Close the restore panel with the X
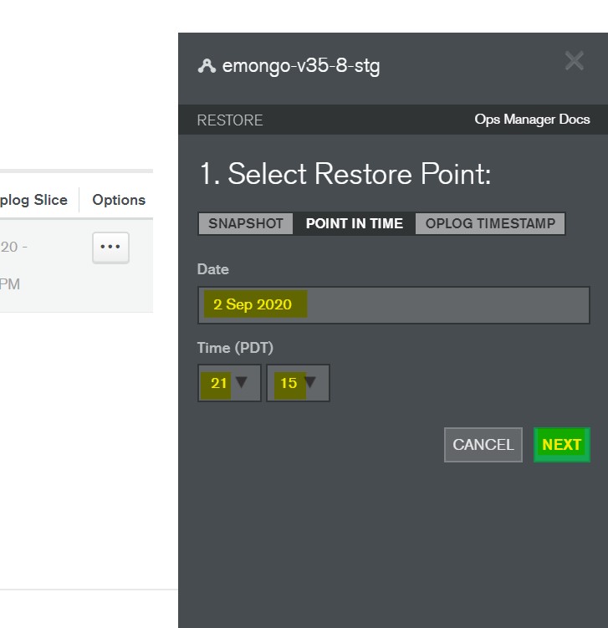Image resolution: width=608 pixels, height=628 pixels. click(574, 61)
